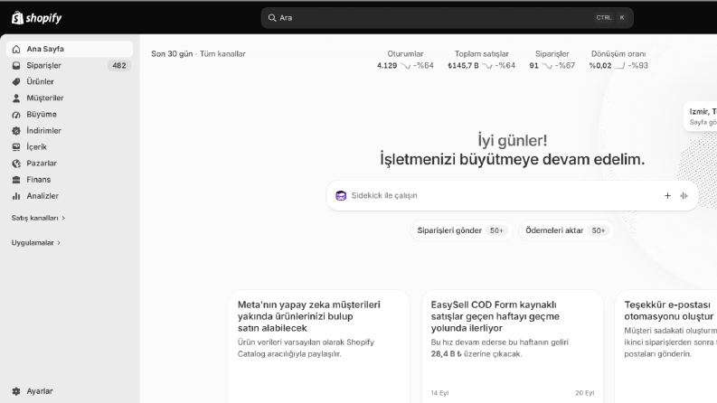
Task: Click the plus icon in Sidekick box
Action: (667, 195)
